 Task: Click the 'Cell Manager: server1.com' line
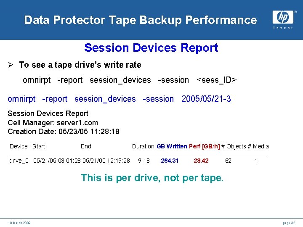53,123
